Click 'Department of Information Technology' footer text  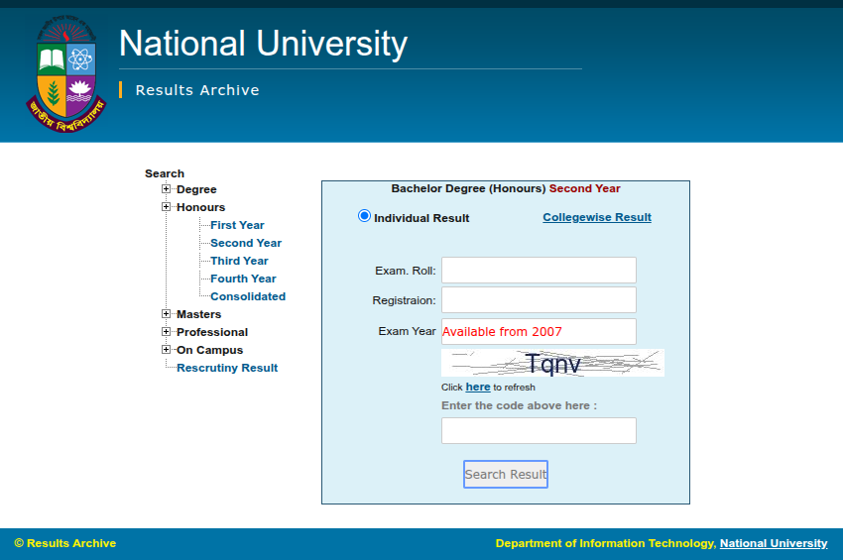[x=605, y=543]
